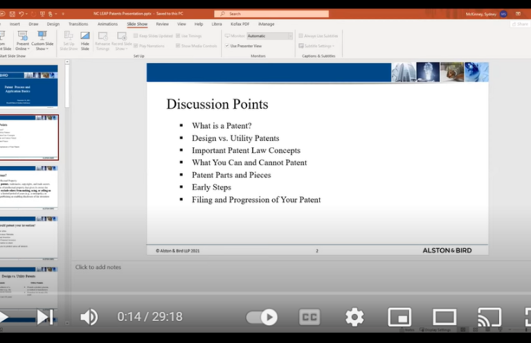
Task: Select the fourth slide thumbnail about patenting your invention
Action: pyautogui.click(x=29, y=239)
